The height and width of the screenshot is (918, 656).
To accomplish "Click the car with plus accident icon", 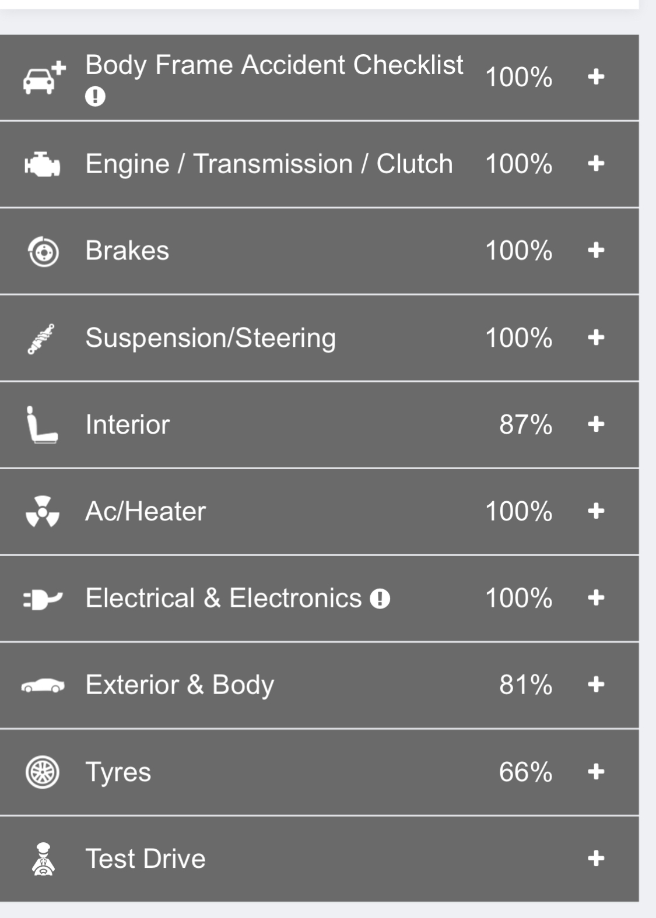I will click(x=44, y=77).
